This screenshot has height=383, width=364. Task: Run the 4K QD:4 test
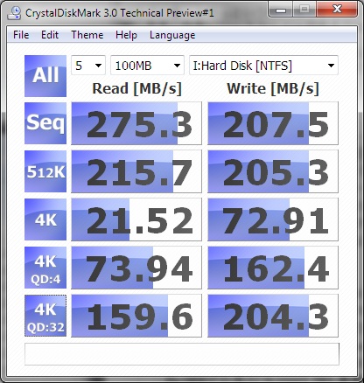tap(45, 268)
